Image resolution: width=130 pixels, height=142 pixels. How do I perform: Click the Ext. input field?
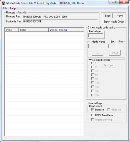coord(112,46)
